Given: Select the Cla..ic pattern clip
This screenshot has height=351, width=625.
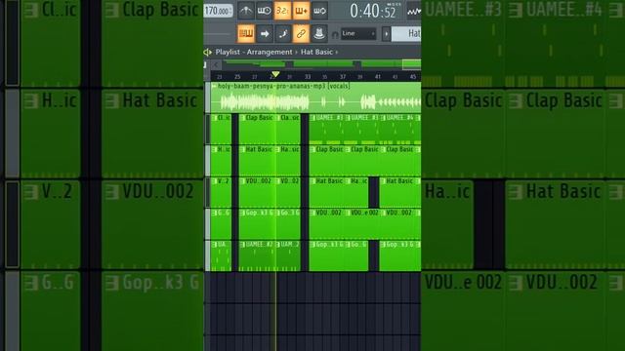Looking at the screenshot, I should coord(288,129).
